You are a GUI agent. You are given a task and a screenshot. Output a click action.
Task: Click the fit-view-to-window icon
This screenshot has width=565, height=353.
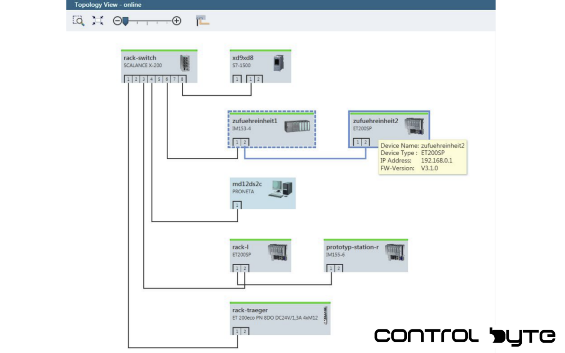point(97,21)
